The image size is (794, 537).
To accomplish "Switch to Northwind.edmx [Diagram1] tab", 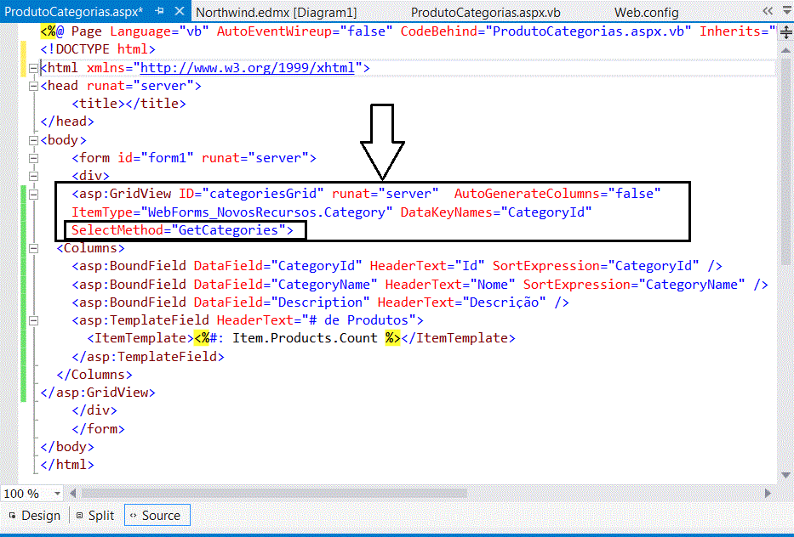I will [x=277, y=12].
